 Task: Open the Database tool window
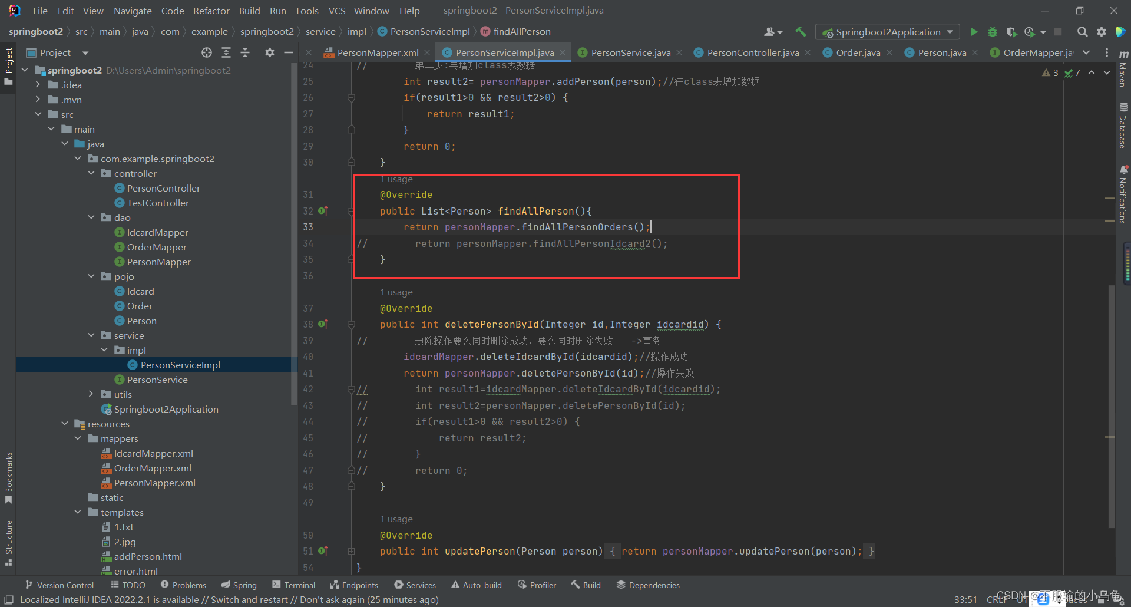pyautogui.click(x=1123, y=126)
